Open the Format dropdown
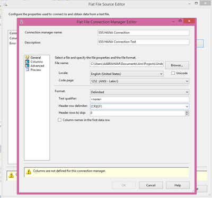Viewport: 212px width, 198px height. point(187,92)
